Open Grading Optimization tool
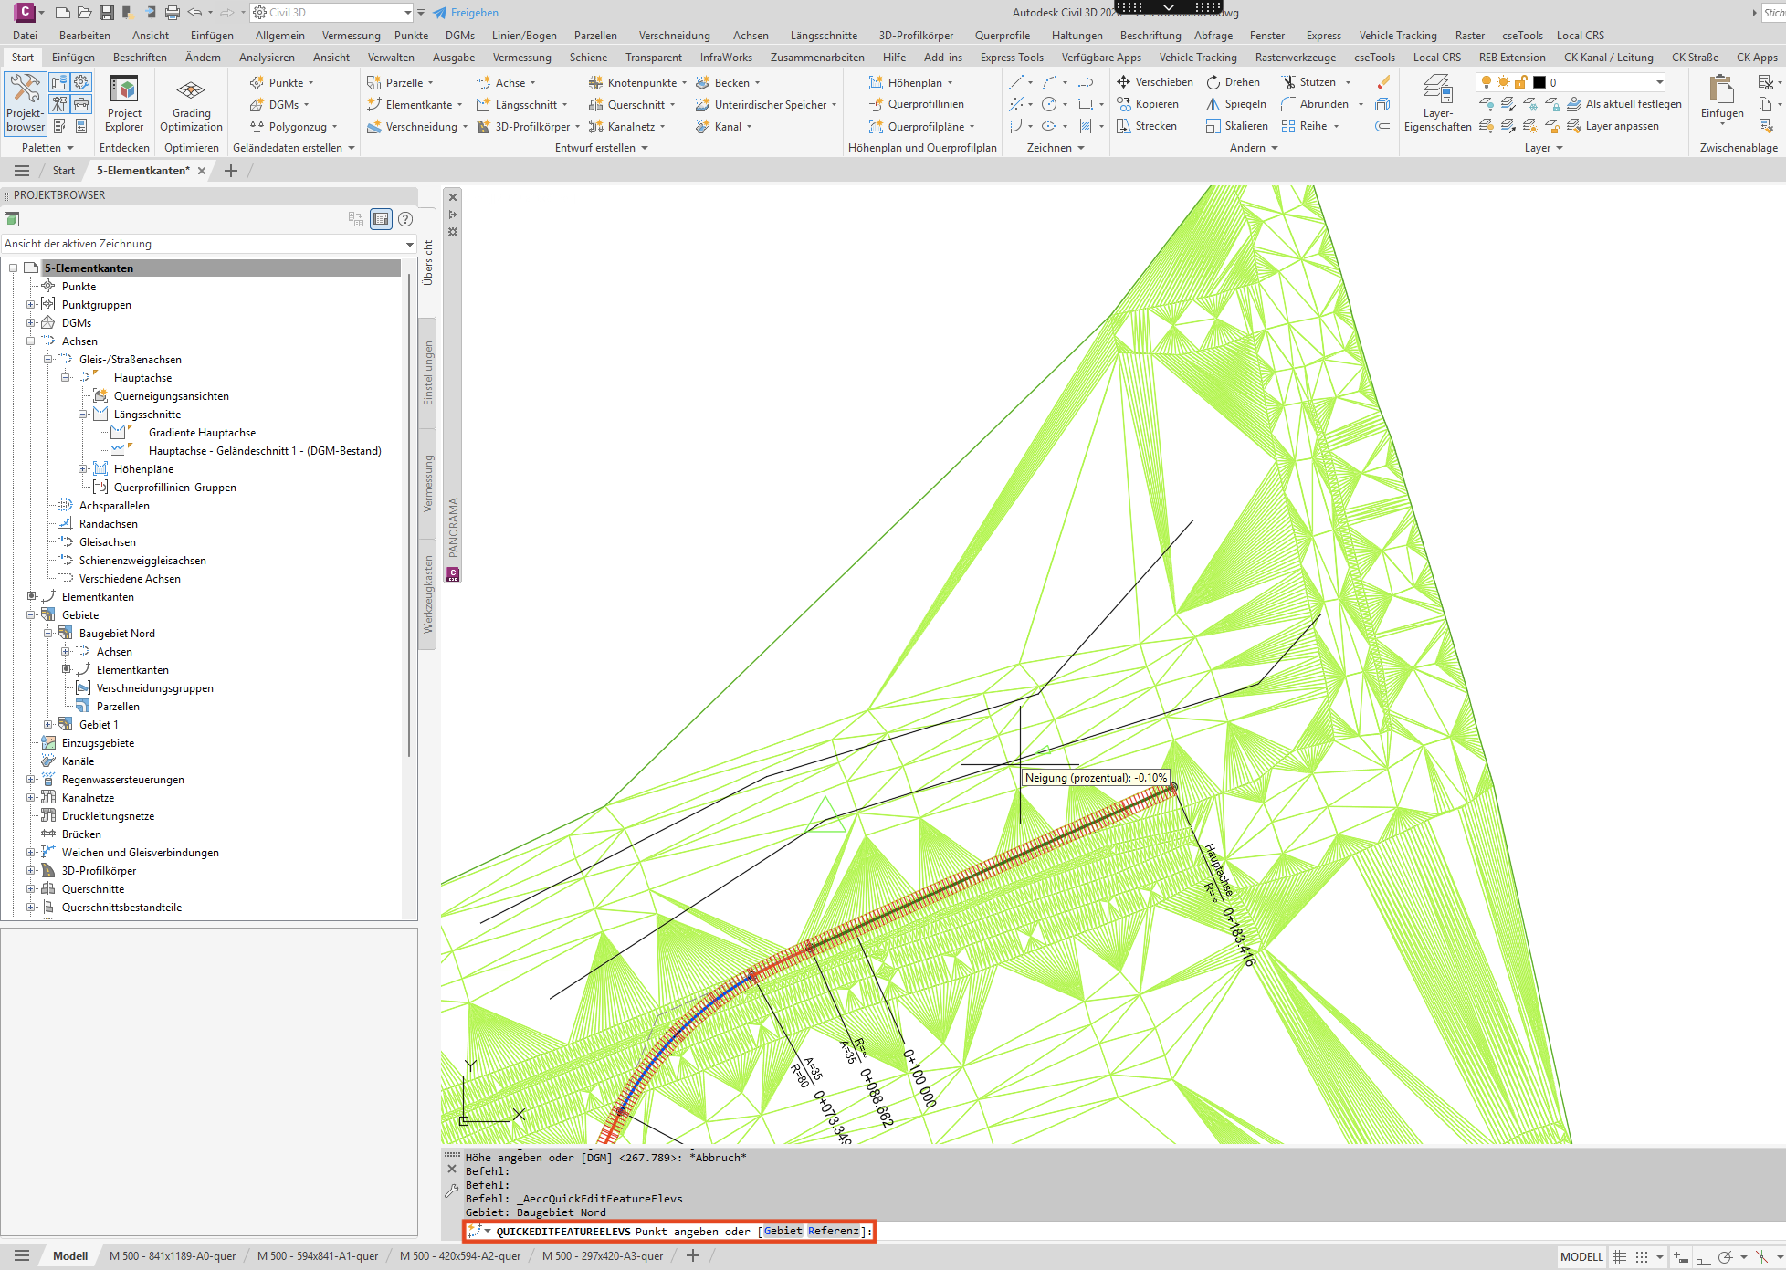Image resolution: width=1786 pixels, height=1270 pixels. 191,103
